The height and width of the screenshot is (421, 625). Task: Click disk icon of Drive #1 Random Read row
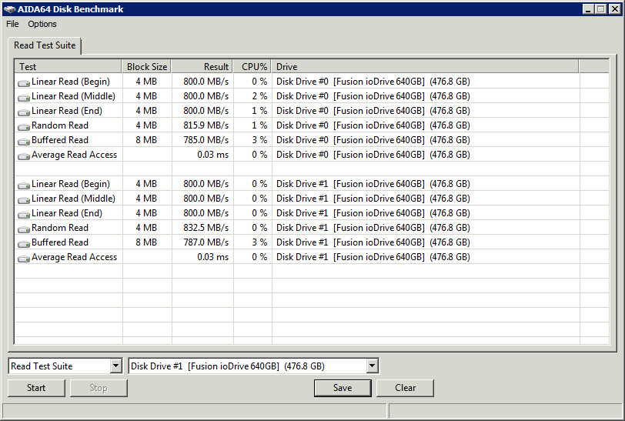[24, 229]
